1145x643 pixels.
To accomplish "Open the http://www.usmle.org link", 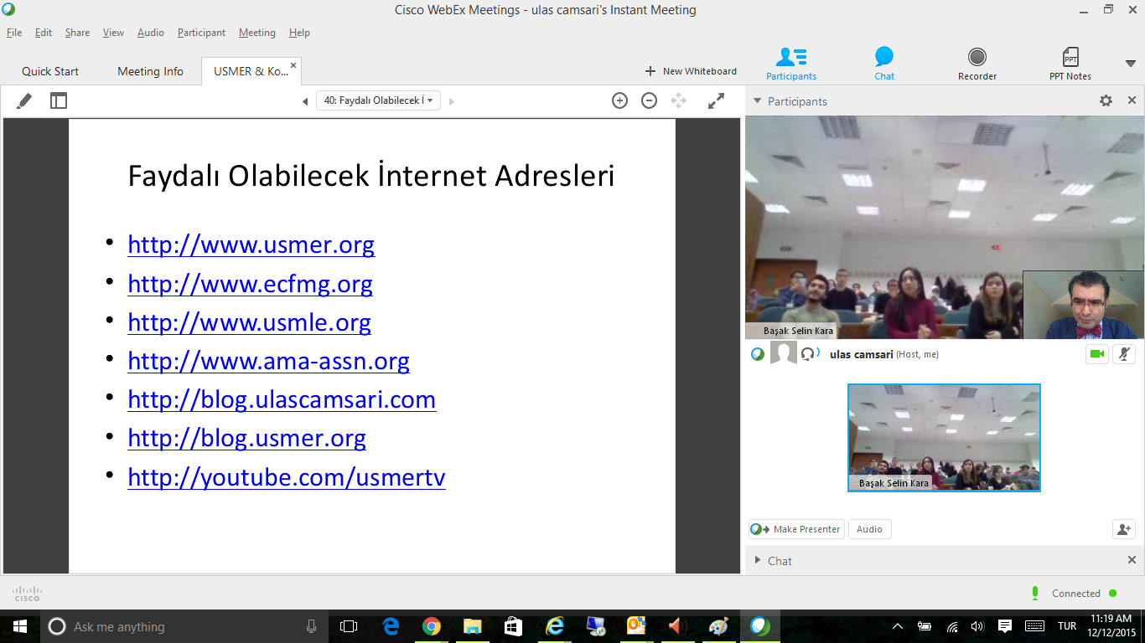I will click(x=249, y=322).
